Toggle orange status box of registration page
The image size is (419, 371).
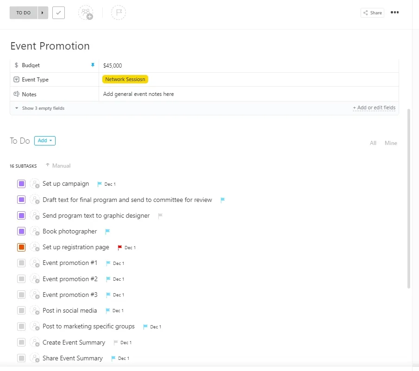pyautogui.click(x=21, y=247)
